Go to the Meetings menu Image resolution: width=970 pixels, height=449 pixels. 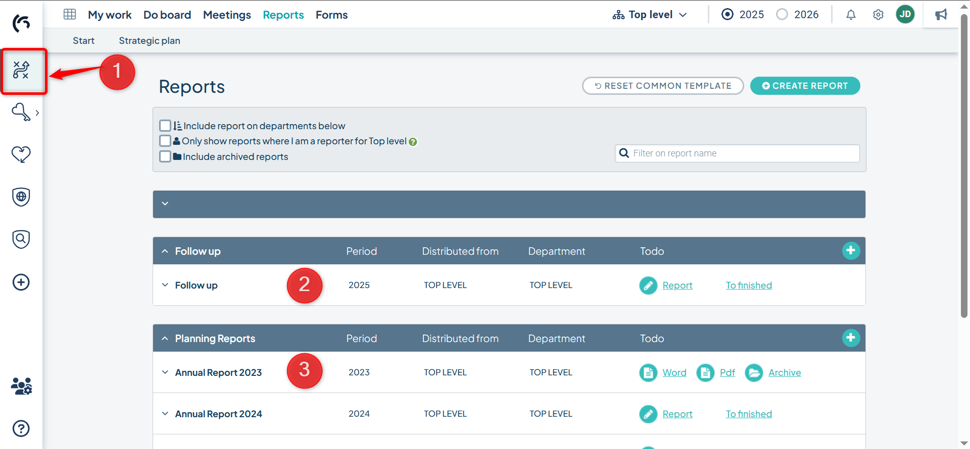pos(227,15)
